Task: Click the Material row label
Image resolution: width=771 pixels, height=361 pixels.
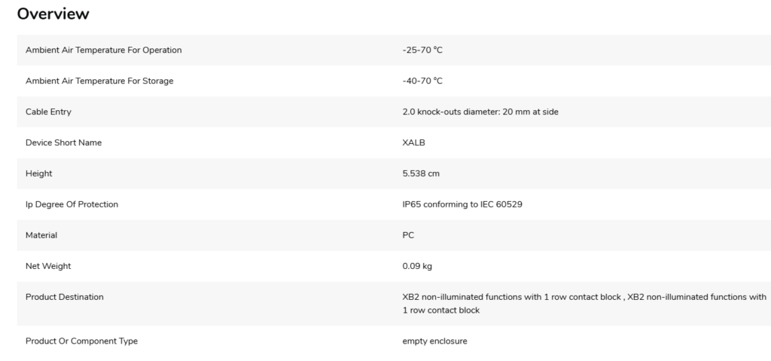Action: pos(41,235)
